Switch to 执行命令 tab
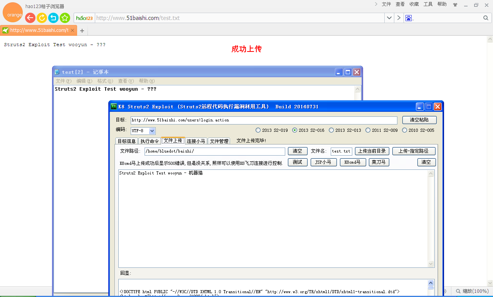Image resolution: width=493 pixels, height=297 pixels. tap(150, 141)
